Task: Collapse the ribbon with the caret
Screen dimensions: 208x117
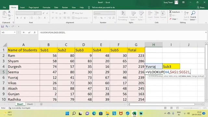Action: [206, 23]
